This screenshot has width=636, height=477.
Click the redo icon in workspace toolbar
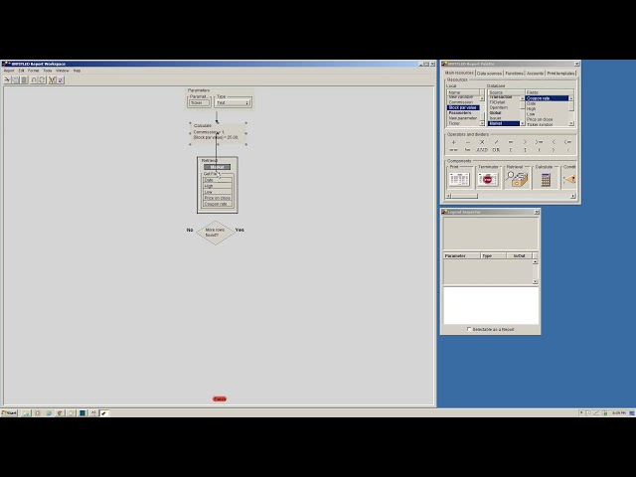pos(42,79)
